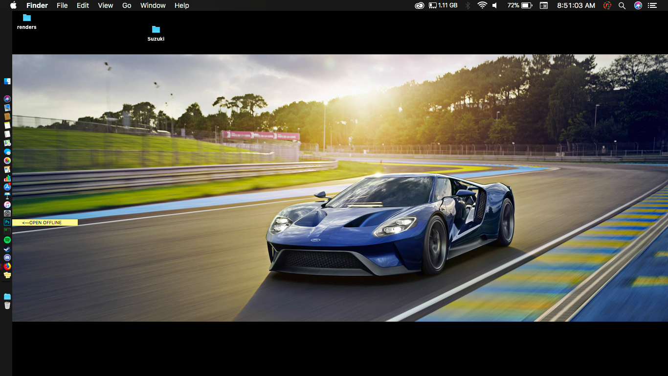
Task: Click the 72% battery indicator
Action: coord(519,5)
